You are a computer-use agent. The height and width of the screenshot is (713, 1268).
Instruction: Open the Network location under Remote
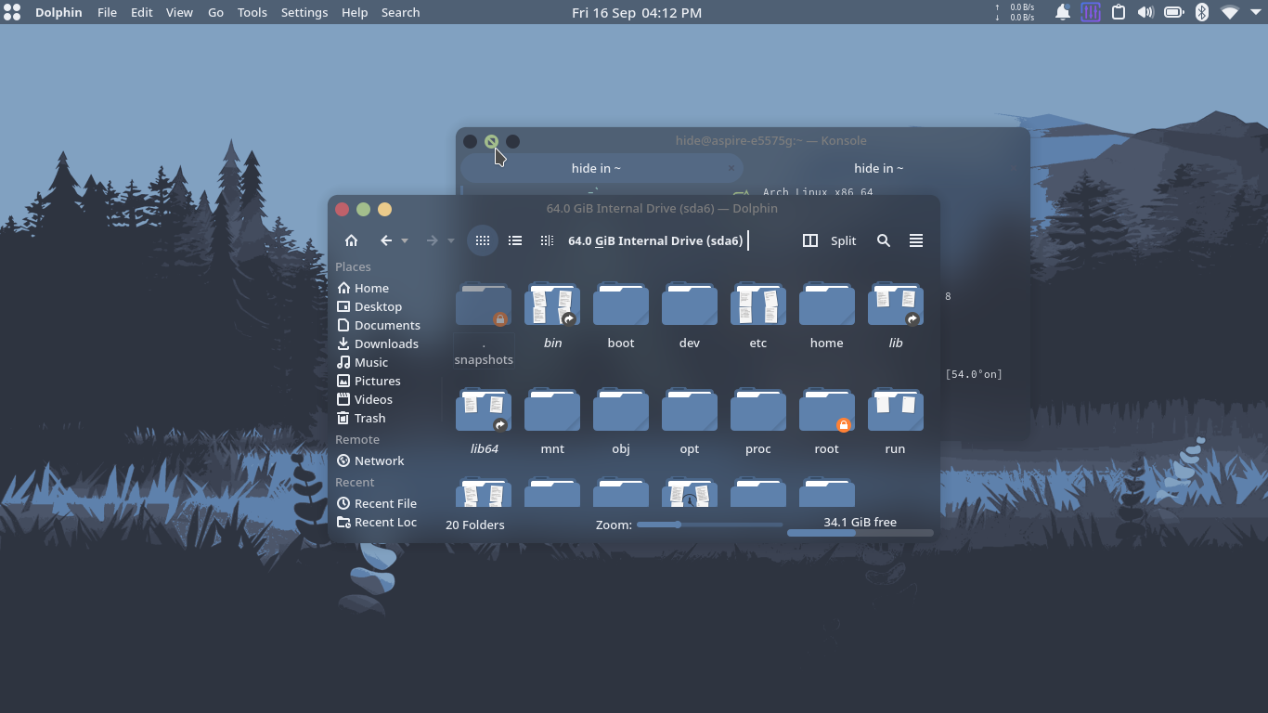coord(378,460)
